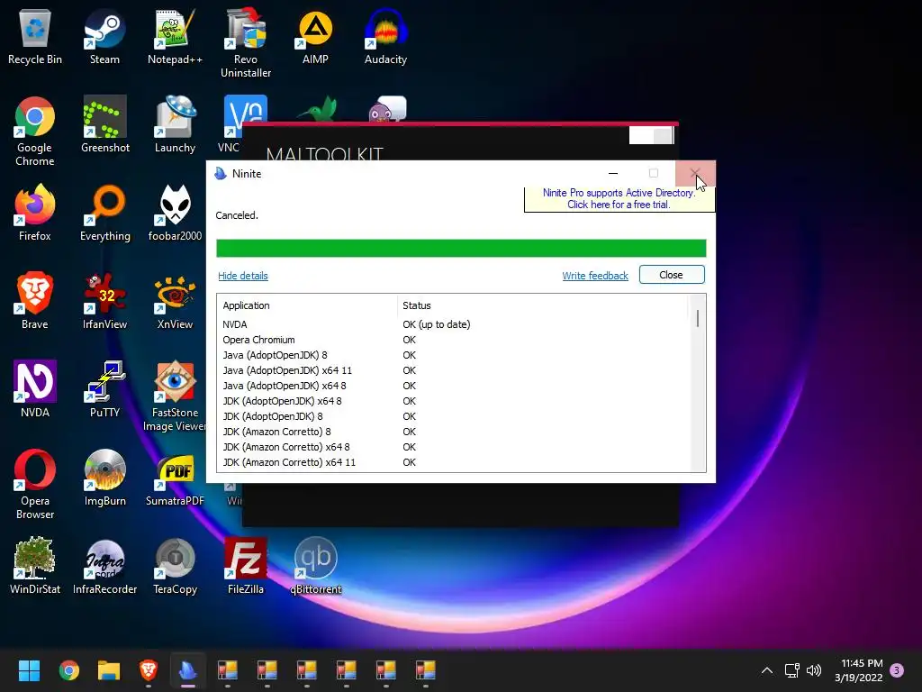Open Brave from the taskbar
Viewport: 922px width, 692px height.
click(149, 669)
